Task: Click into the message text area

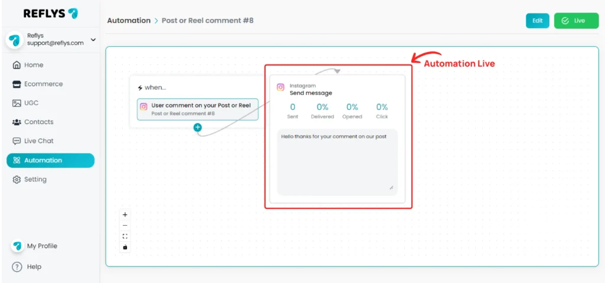Action: (x=337, y=162)
